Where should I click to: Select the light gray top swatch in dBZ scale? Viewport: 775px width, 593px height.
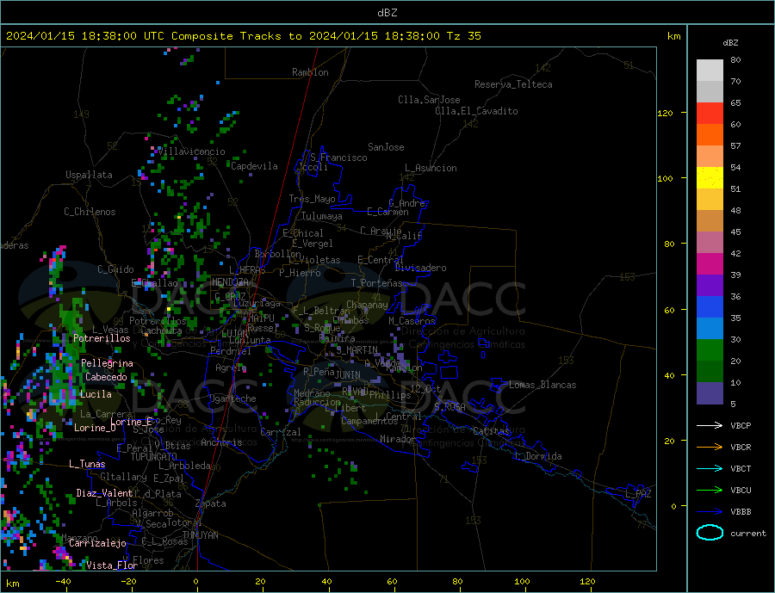pos(710,71)
